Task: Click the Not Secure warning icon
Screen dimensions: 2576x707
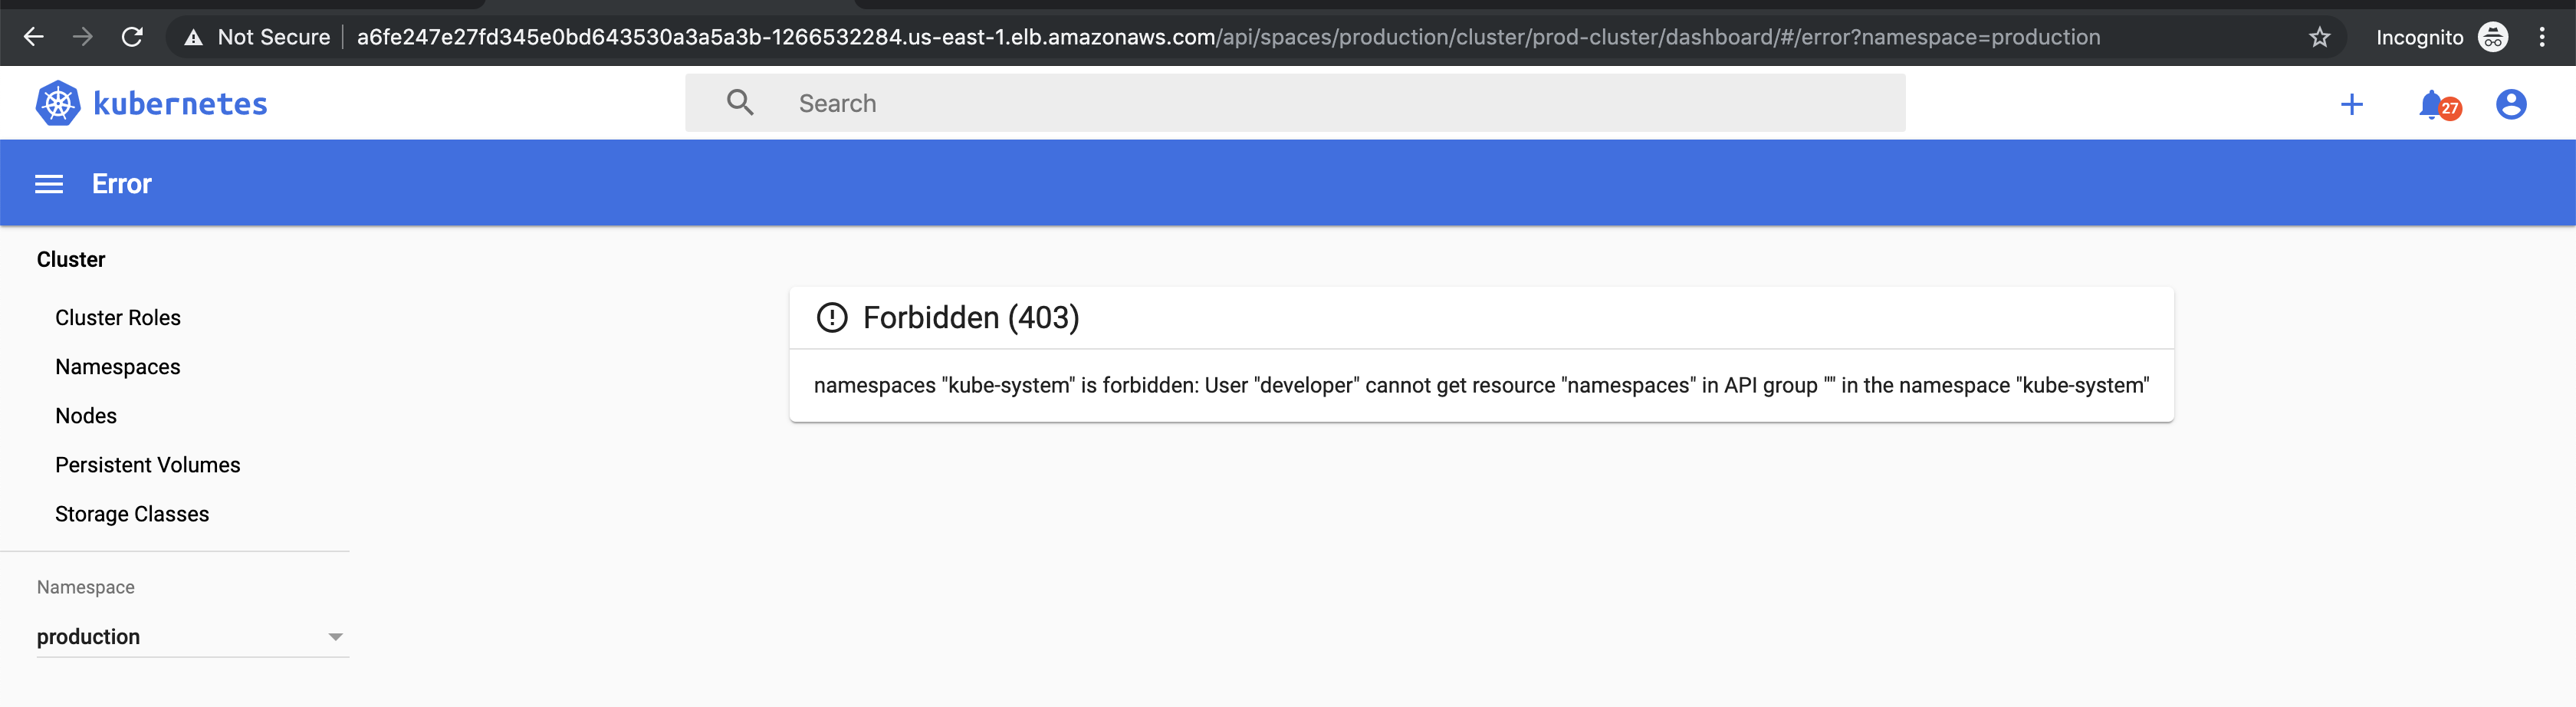Action: click(194, 37)
